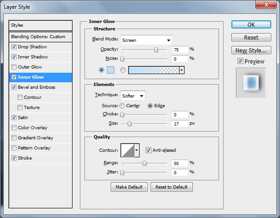Open New Style dialog
The width and height of the screenshot is (280, 218).
click(251, 50)
